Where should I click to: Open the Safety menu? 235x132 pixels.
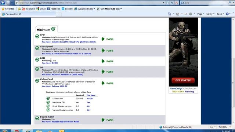[210, 14]
